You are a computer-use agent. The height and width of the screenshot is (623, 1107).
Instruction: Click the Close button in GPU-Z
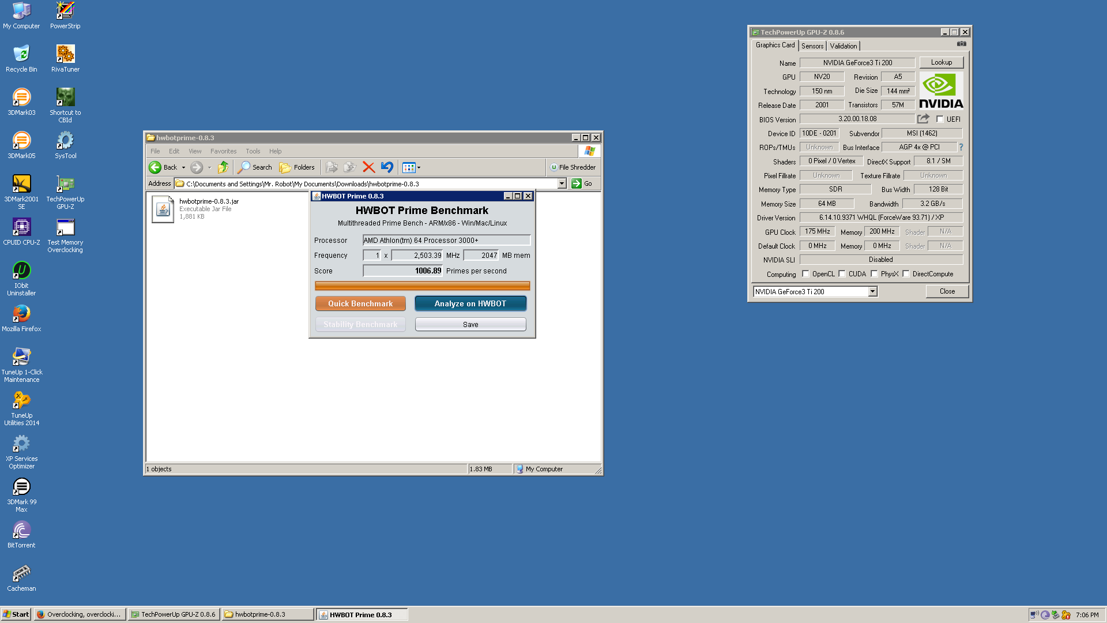coord(947,291)
